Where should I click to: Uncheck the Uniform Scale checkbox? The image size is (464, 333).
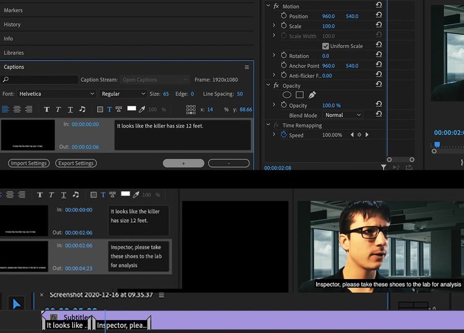click(x=325, y=46)
